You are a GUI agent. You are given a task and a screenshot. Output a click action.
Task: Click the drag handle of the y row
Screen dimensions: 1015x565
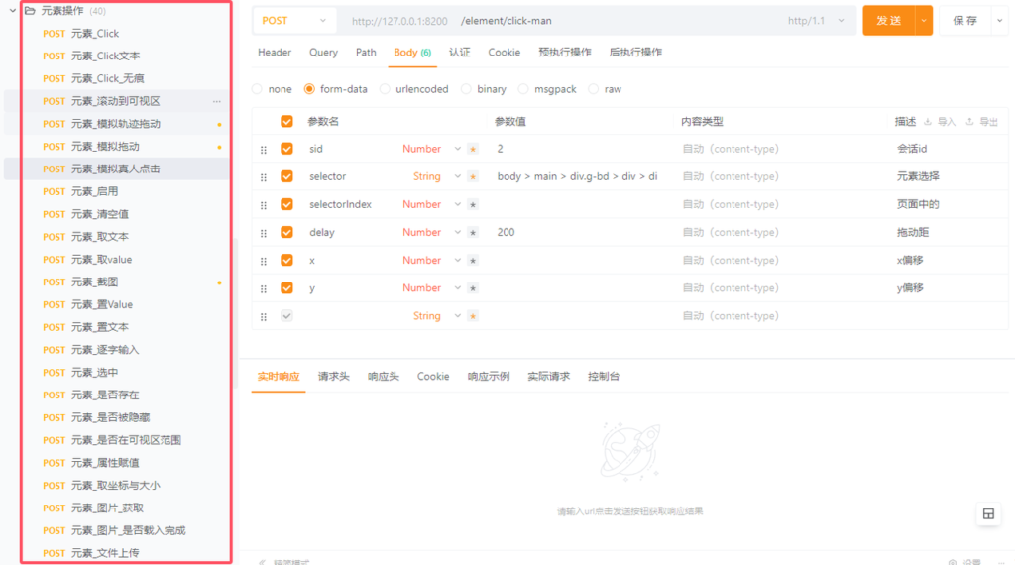pyautogui.click(x=264, y=288)
